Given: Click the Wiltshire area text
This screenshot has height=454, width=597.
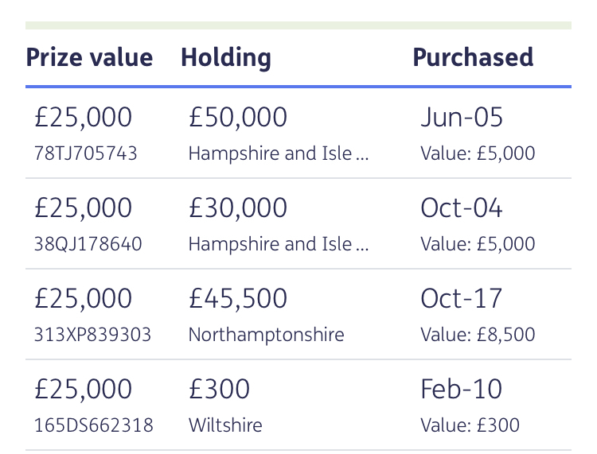Looking at the screenshot, I should [225, 425].
